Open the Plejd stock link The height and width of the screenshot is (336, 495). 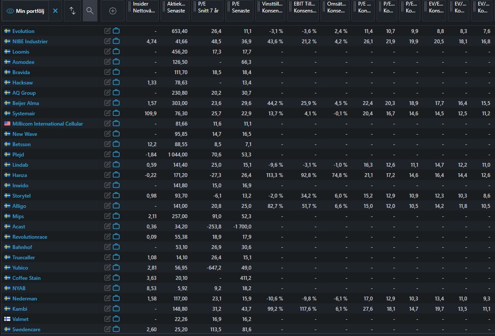pos(18,155)
